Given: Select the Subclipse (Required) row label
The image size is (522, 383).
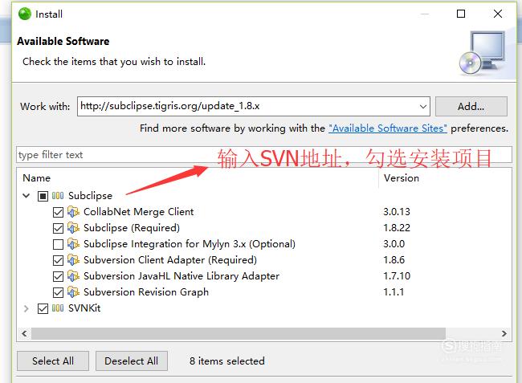Looking at the screenshot, I should (132, 227).
